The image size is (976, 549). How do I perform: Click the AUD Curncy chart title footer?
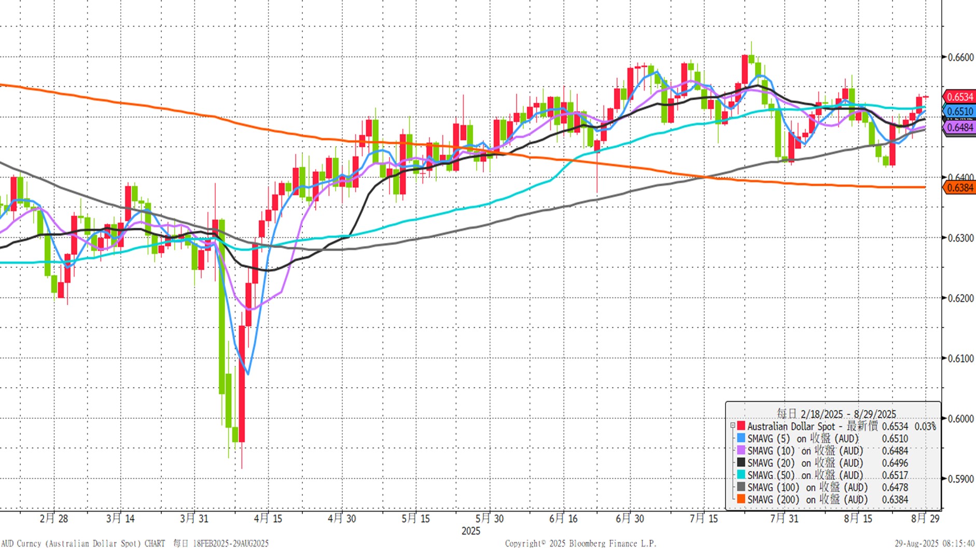point(135,543)
